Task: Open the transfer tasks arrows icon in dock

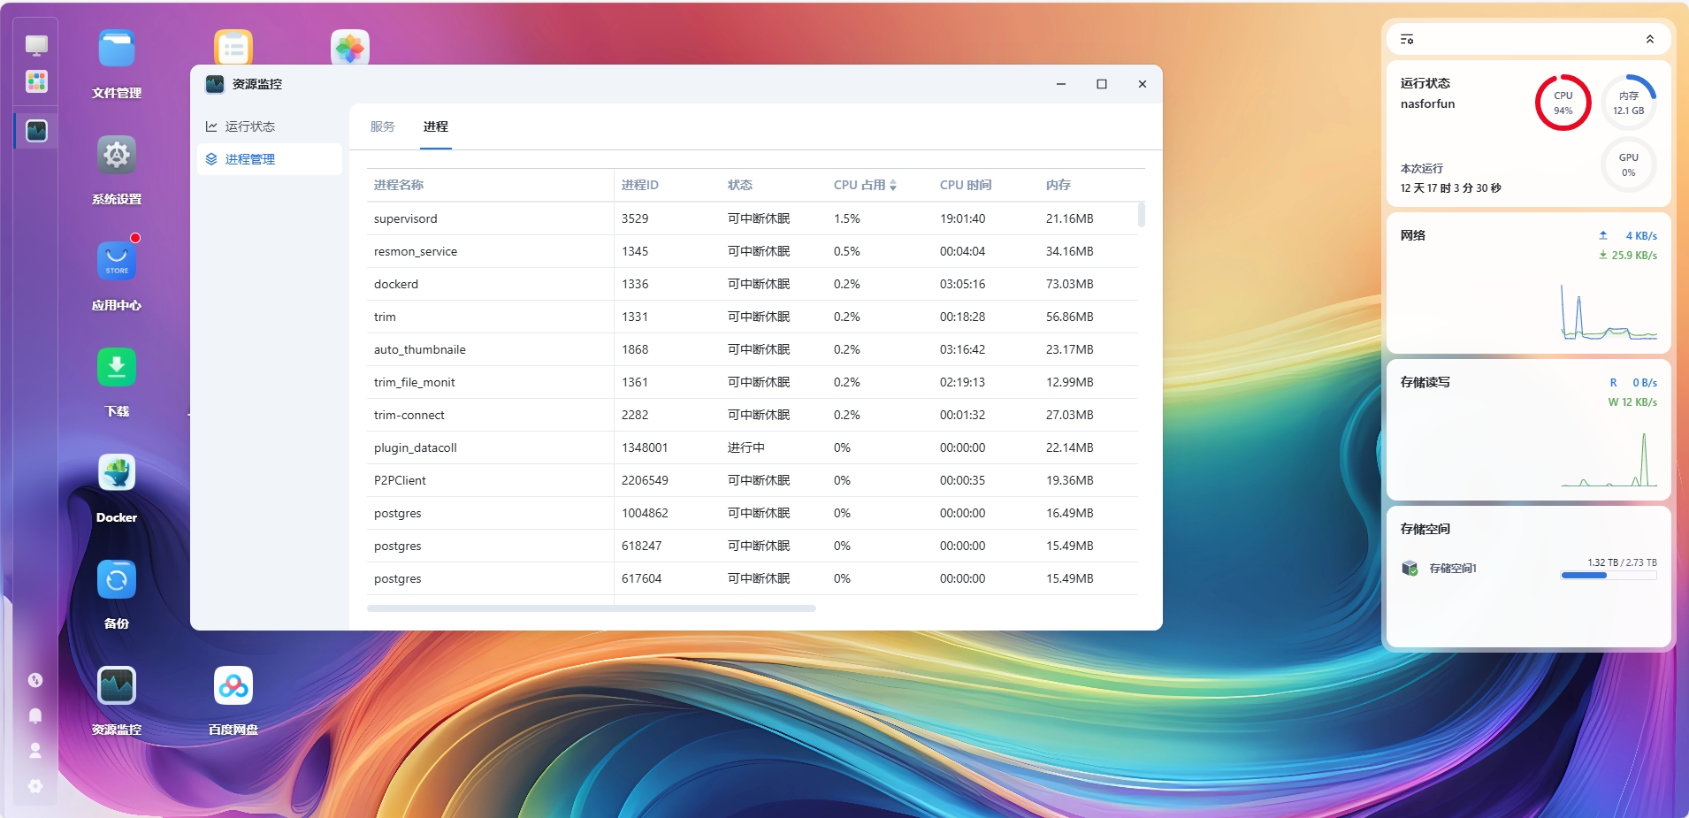Action: (35, 680)
